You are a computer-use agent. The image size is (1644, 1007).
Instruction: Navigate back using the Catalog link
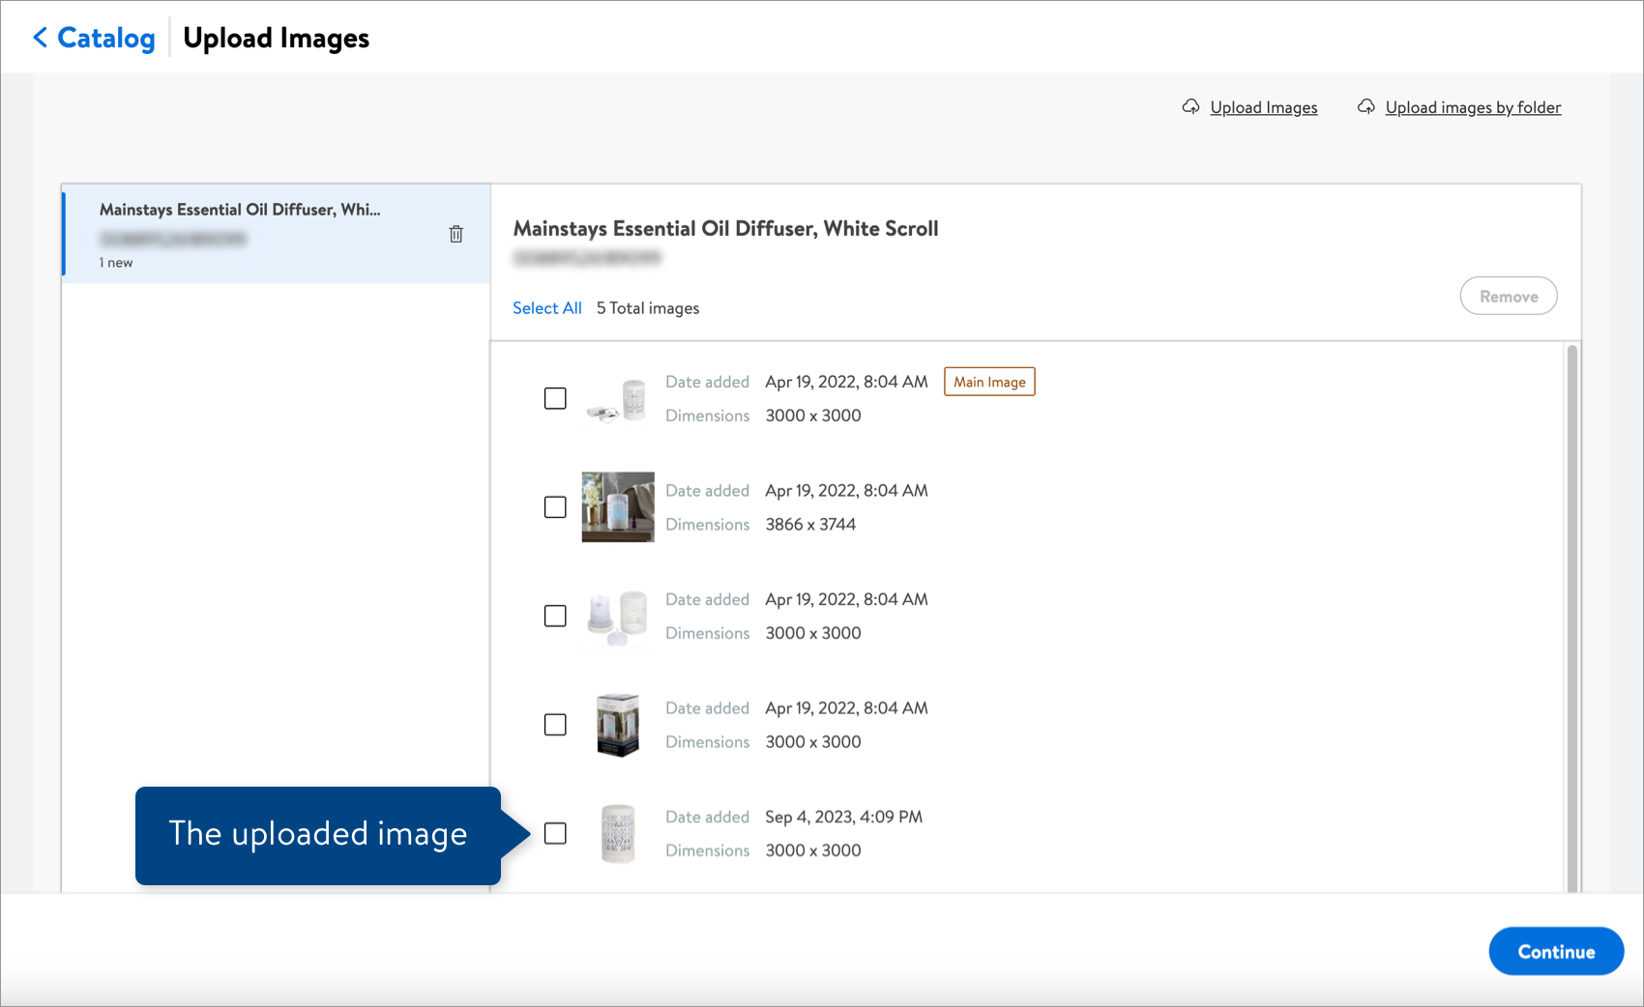point(106,38)
